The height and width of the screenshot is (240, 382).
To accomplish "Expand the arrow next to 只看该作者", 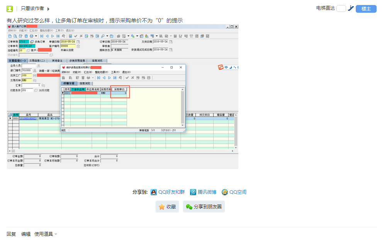I will click(x=48, y=8).
